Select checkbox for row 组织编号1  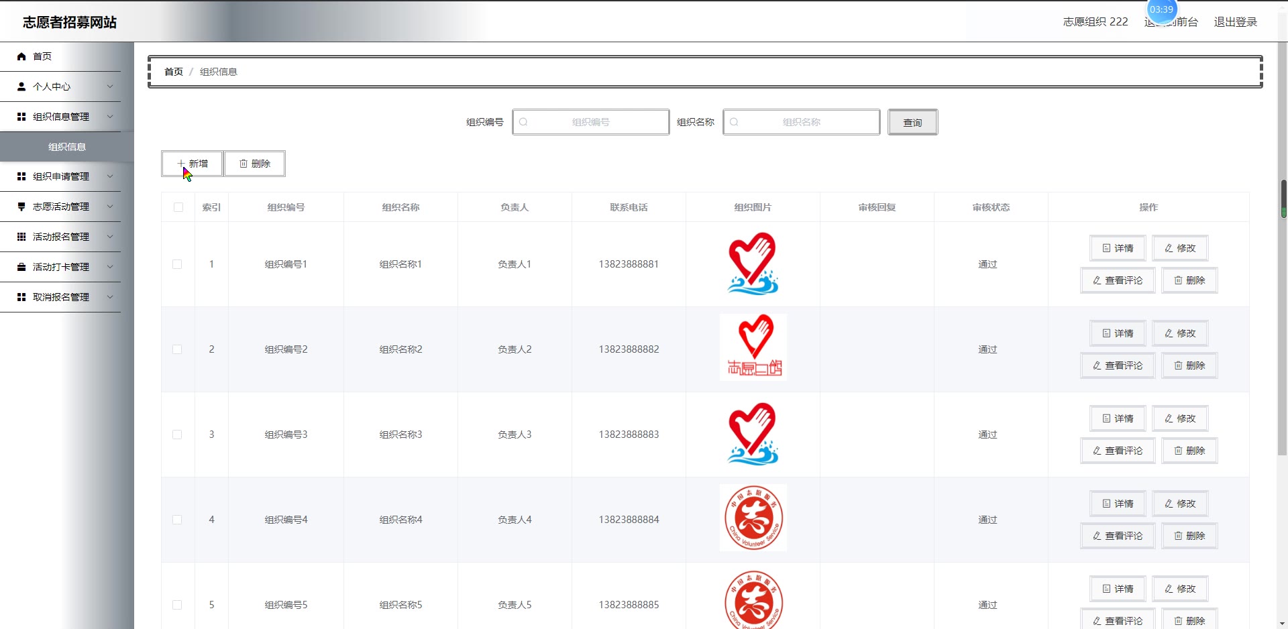point(177,264)
